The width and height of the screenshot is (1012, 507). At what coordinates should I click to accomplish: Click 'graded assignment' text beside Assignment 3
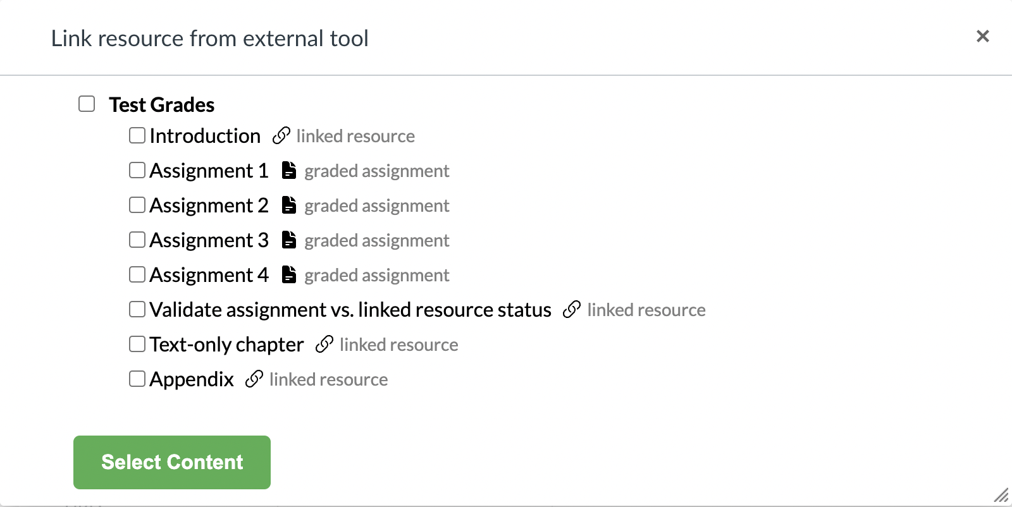click(x=377, y=240)
